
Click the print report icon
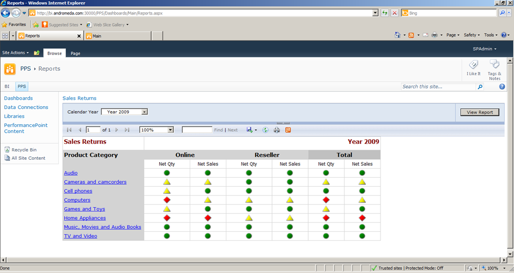[277, 130]
